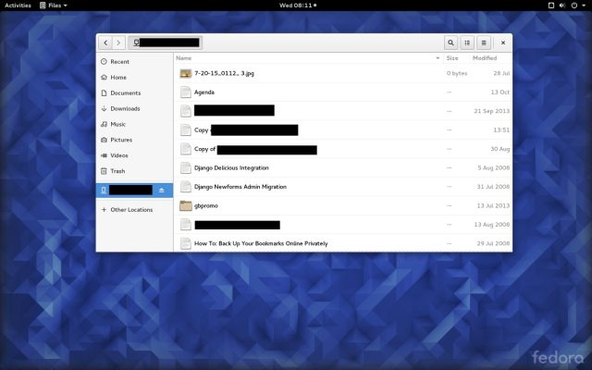The width and height of the screenshot is (592, 370).
Task: Go back with the left arrow
Action: click(105, 43)
